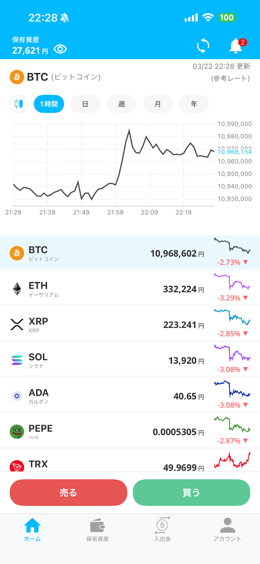Select the 週 chart interval
The width and height of the screenshot is (260, 564).
pyautogui.click(x=122, y=104)
